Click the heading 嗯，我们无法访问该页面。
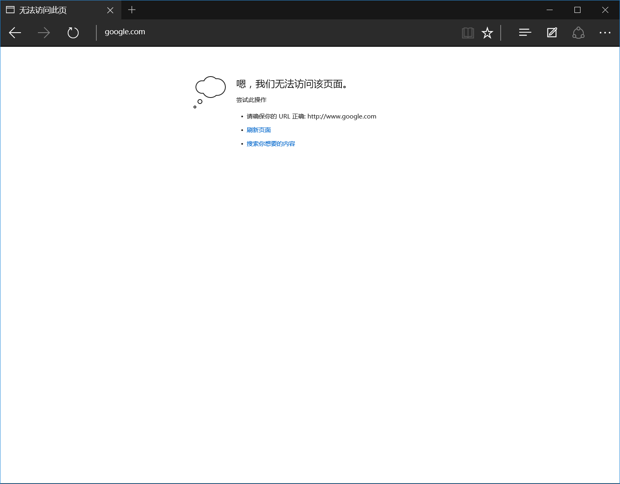620x484 pixels. [x=292, y=84]
